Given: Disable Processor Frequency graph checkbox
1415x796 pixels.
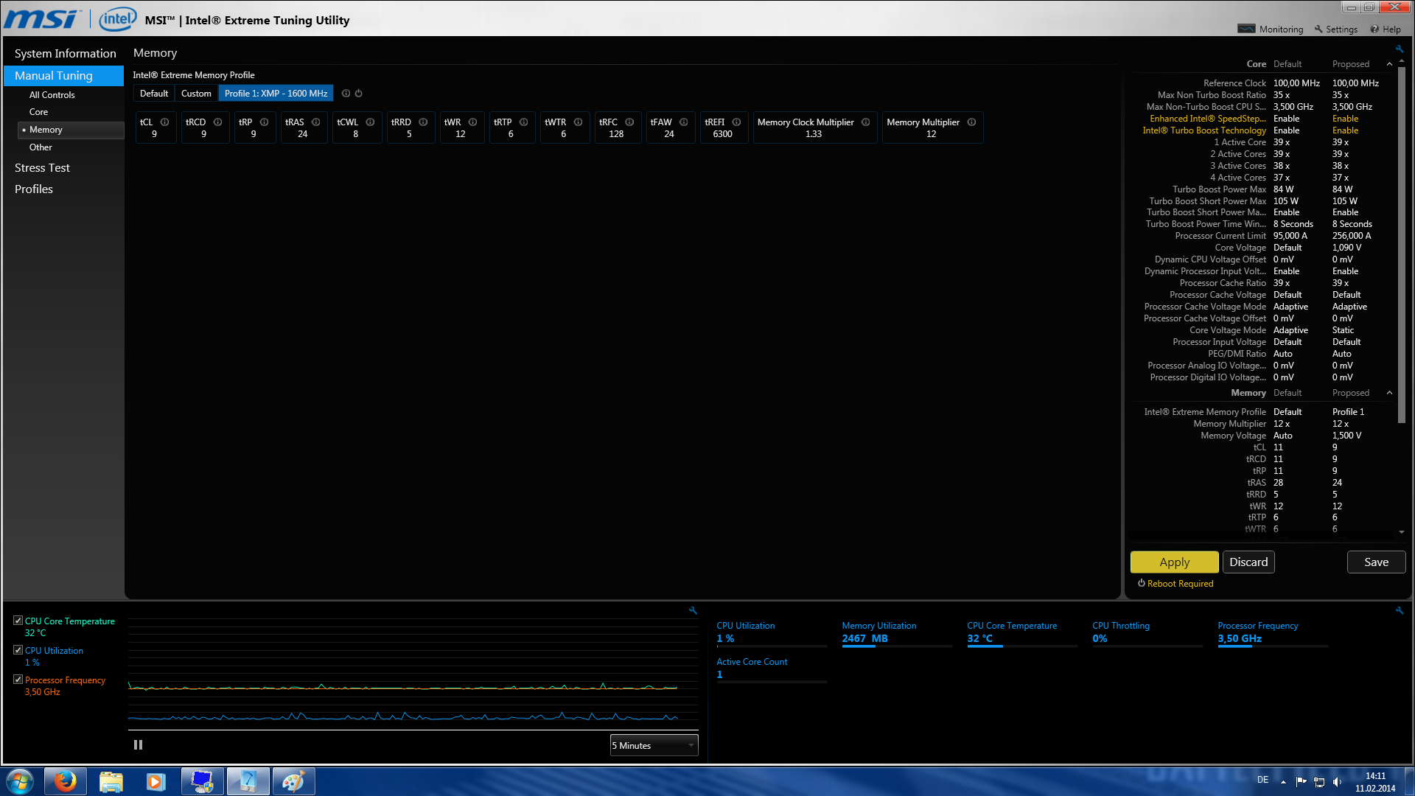Looking at the screenshot, I should pyautogui.click(x=18, y=680).
